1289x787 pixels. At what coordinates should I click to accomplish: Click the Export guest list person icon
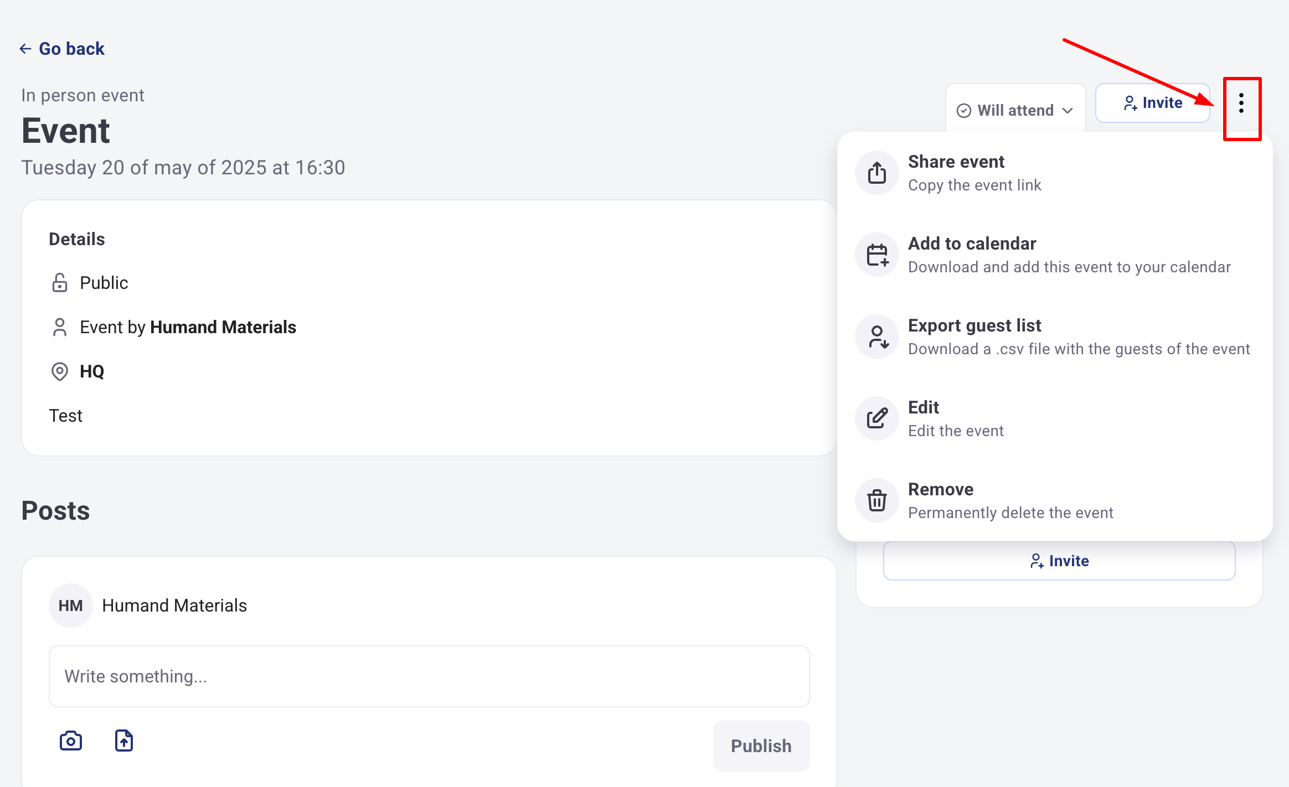coord(877,336)
